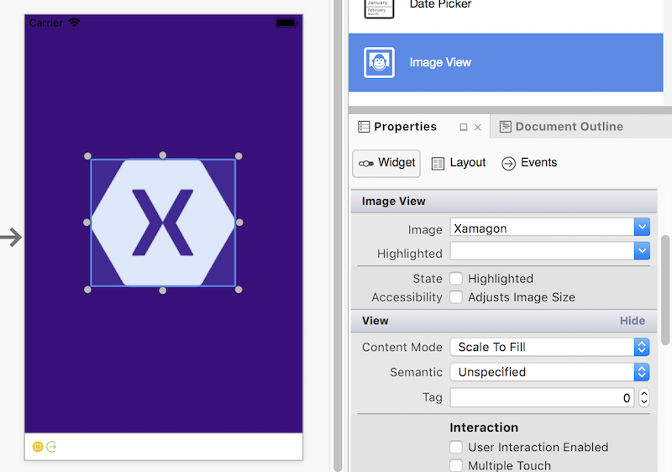Click the top-right resize handle of image
The image size is (672, 472).
(x=239, y=156)
